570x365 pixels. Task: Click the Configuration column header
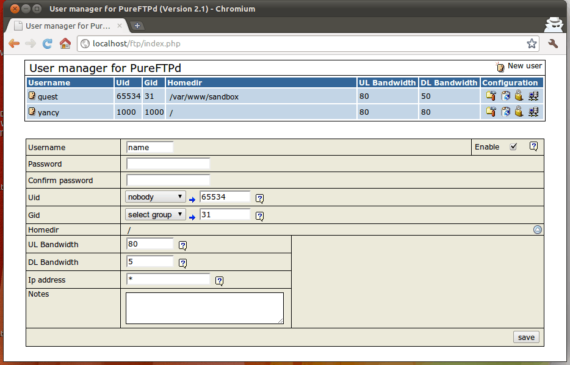[x=512, y=82]
